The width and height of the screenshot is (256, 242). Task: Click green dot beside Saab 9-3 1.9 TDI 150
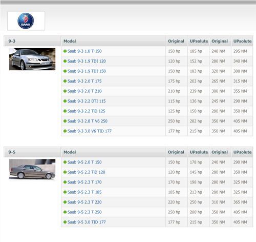pos(65,71)
